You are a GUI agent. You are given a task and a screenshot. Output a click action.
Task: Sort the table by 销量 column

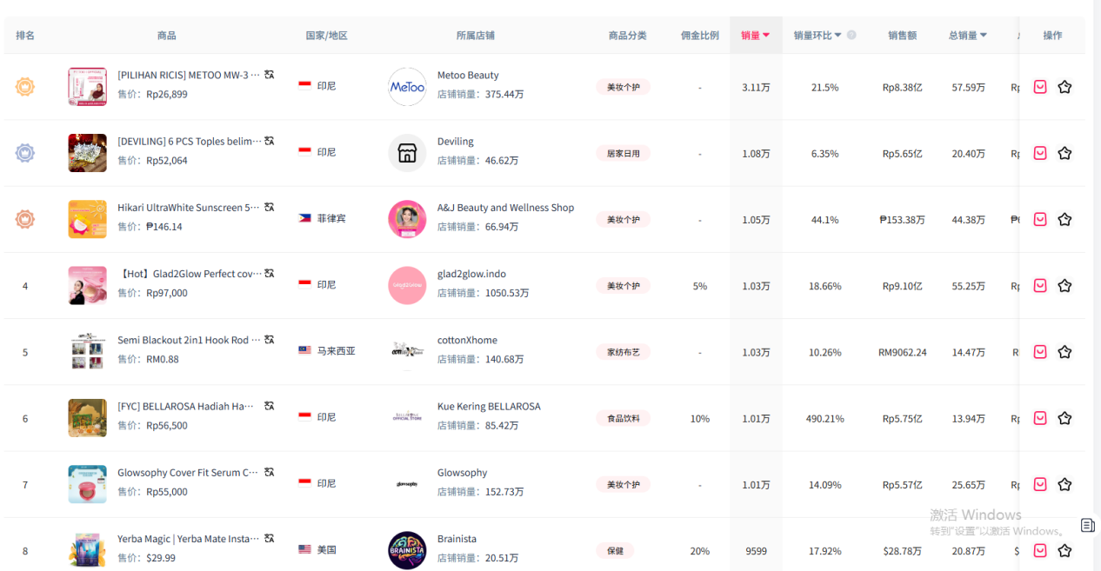(x=755, y=36)
